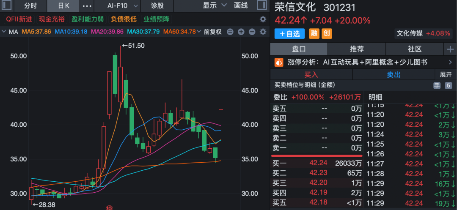The height and width of the screenshot is (210, 457).
Task: Toggle the 5-level order depth button
Action: click(x=449, y=86)
